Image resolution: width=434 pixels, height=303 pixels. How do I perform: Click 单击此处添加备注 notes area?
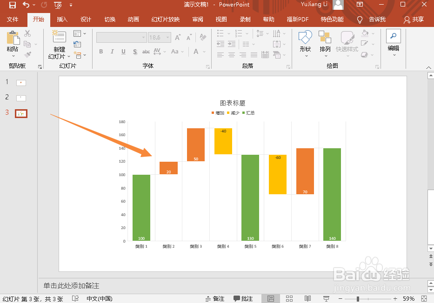click(x=72, y=286)
